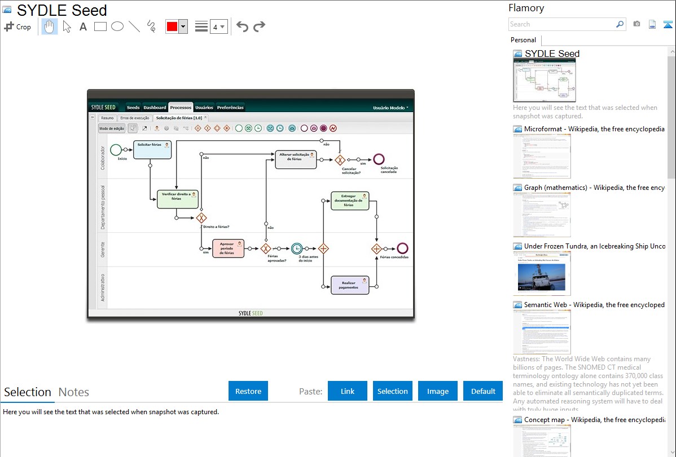Select the straight line tool

pyautogui.click(x=134, y=26)
